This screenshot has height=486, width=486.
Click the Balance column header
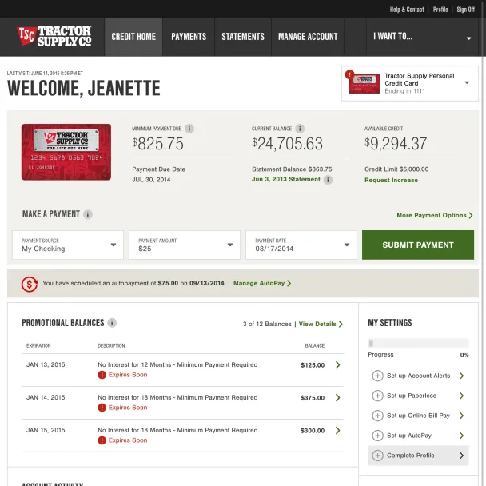[315, 345]
